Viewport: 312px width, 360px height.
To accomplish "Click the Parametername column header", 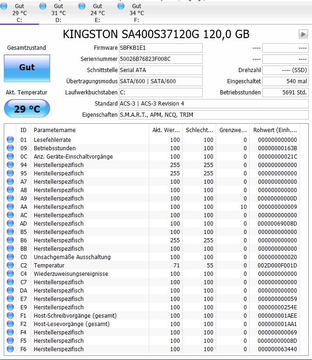I will click(x=90, y=130).
